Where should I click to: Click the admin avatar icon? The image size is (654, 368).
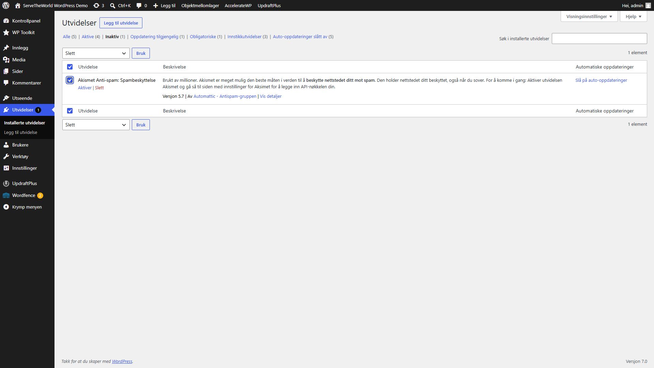pyautogui.click(x=648, y=5)
